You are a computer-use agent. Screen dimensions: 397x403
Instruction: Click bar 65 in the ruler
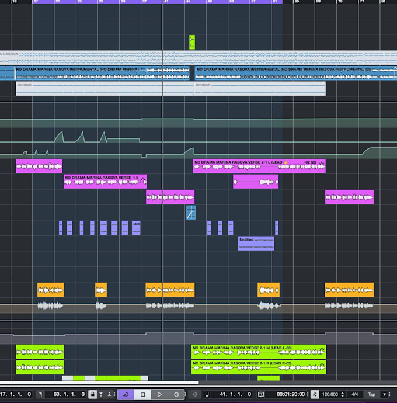pos(297,2)
